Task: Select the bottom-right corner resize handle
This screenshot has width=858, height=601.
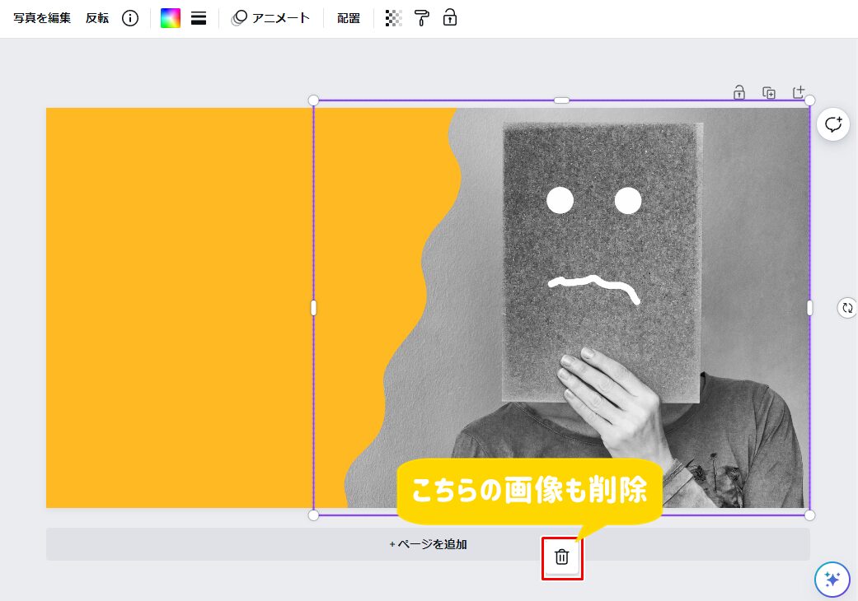Action: click(810, 515)
